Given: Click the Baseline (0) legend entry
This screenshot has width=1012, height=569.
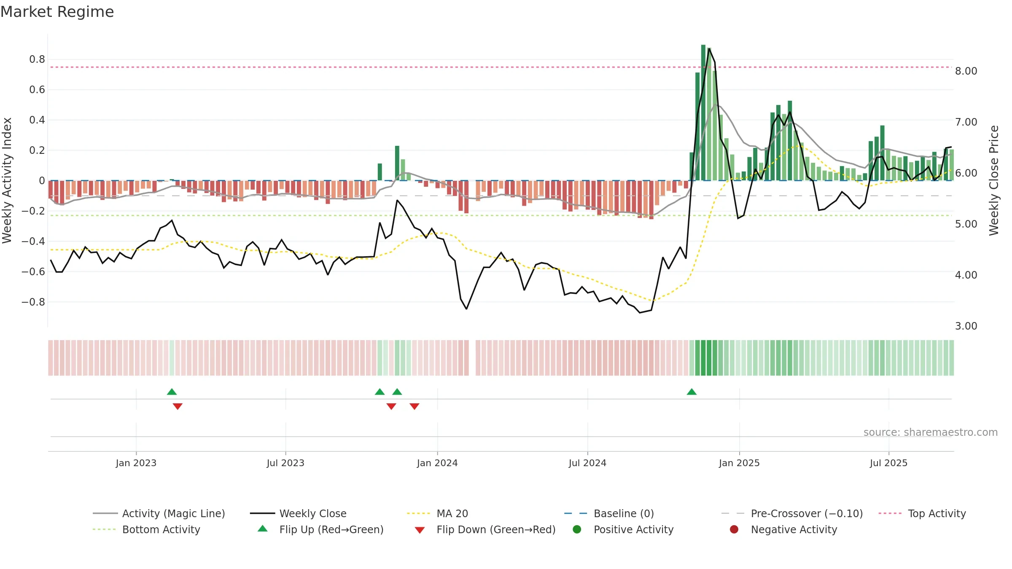Looking at the screenshot, I should pyautogui.click(x=609, y=513).
